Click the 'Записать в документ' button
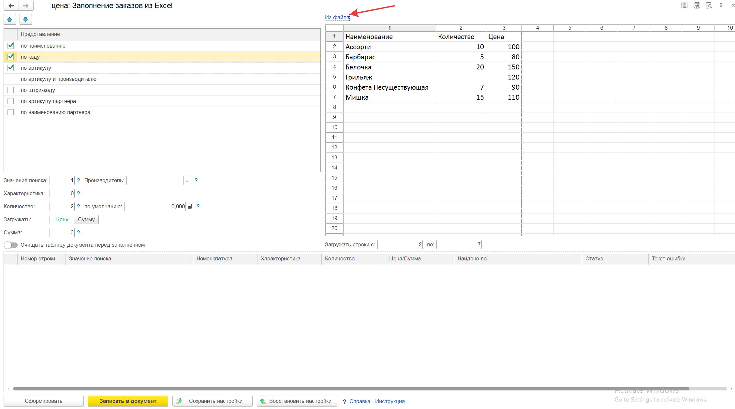Image resolution: width=735 pixels, height=409 pixels. pyautogui.click(x=128, y=401)
